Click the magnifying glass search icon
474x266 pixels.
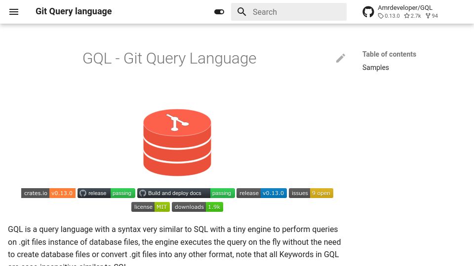pyautogui.click(x=241, y=12)
